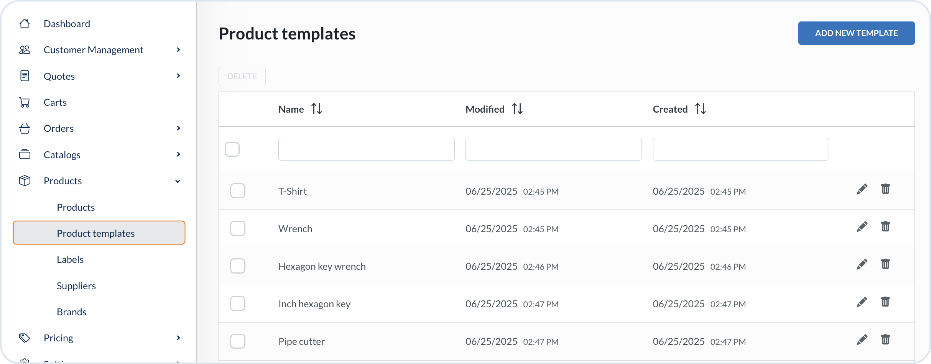
Task: Select the Pipe cutter checkbox
Action: point(238,341)
